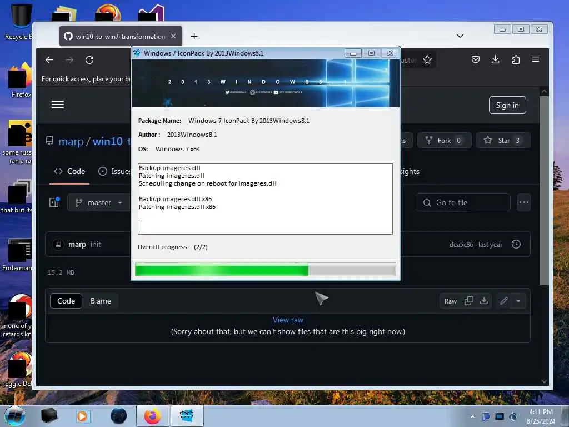This screenshot has width=569, height=427.
Task: Focus the Go to file search field
Action: click(463, 202)
